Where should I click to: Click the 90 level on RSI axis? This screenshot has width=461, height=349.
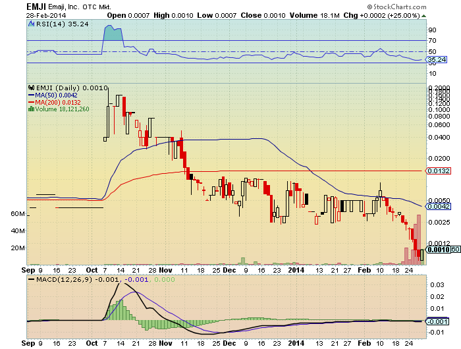pos(432,30)
